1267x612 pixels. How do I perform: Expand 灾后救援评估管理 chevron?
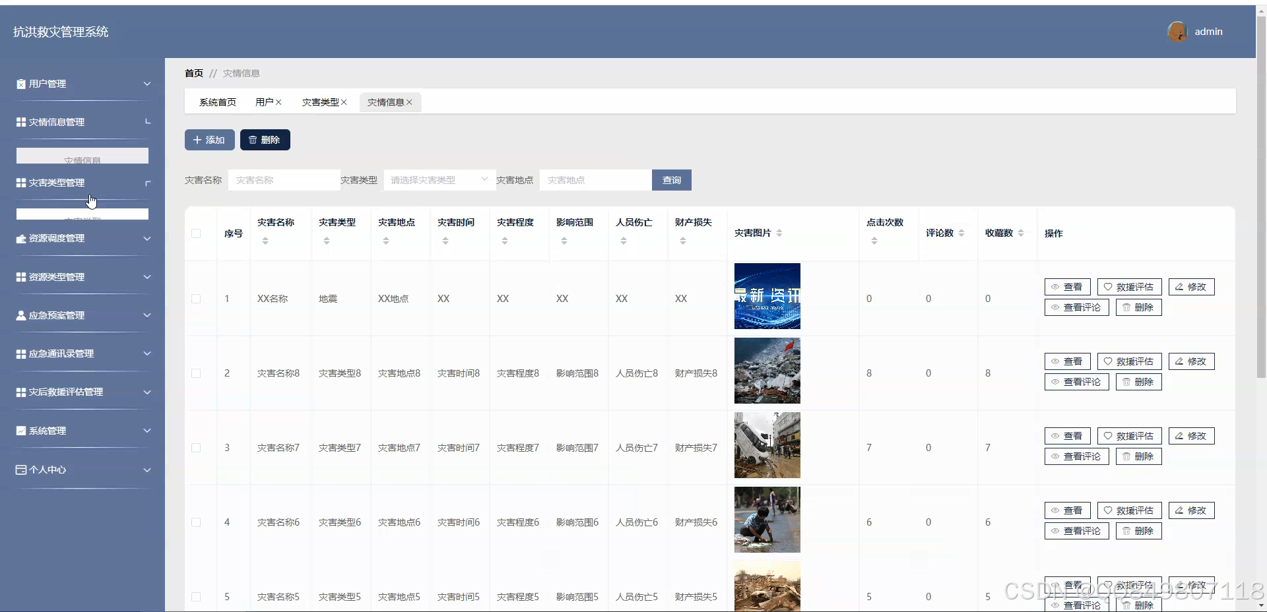(x=147, y=392)
